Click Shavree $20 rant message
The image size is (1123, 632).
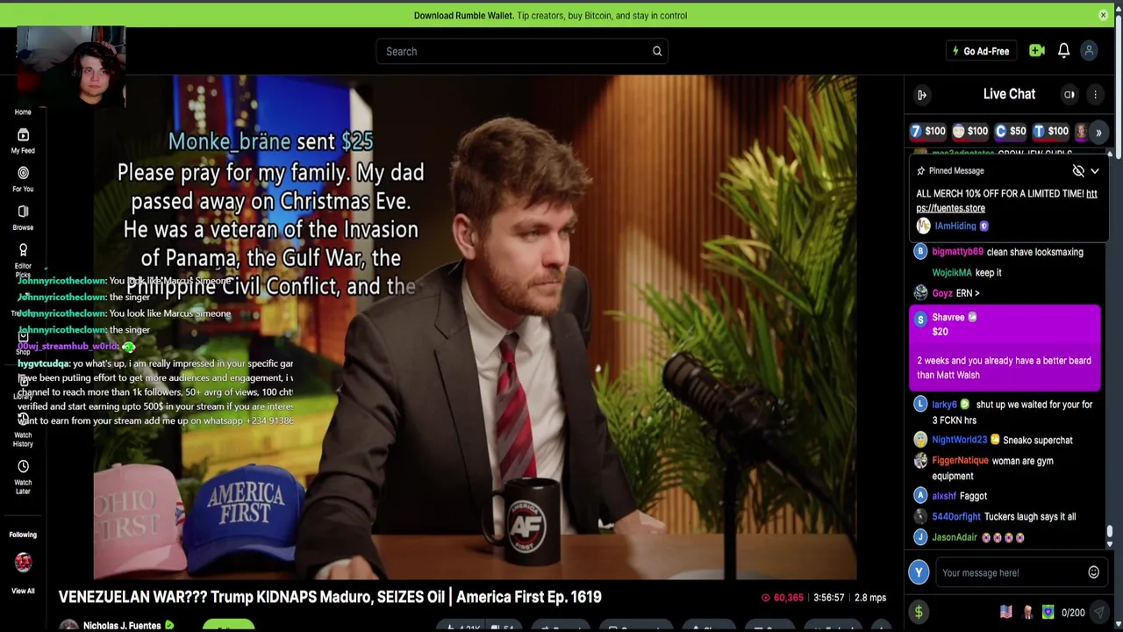(1005, 348)
